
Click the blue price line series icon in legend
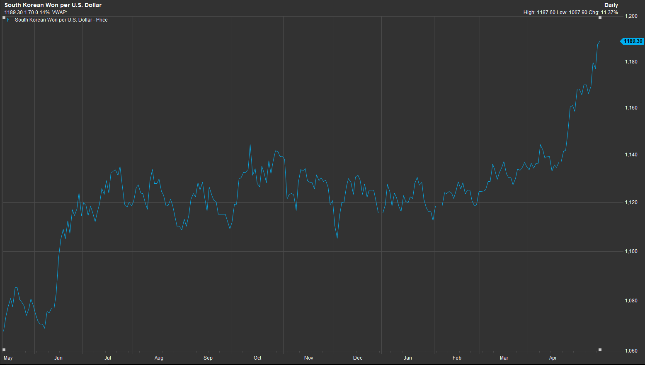(x=9, y=19)
